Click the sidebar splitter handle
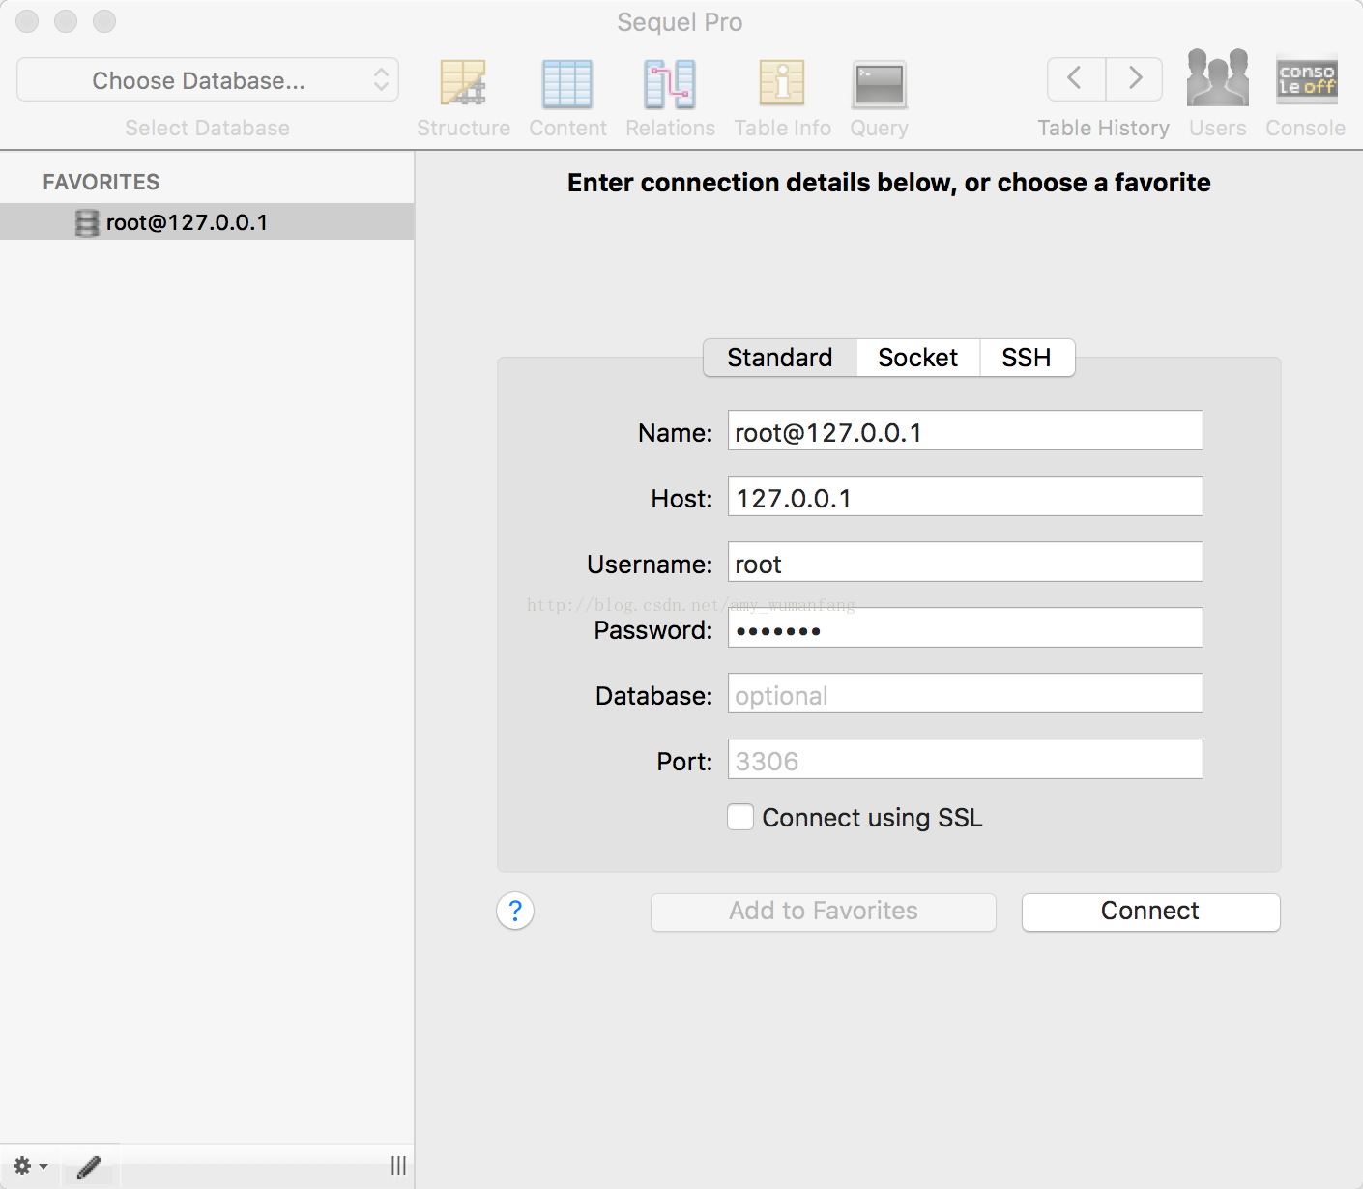Screen dimensions: 1363x1189 tap(398, 1166)
